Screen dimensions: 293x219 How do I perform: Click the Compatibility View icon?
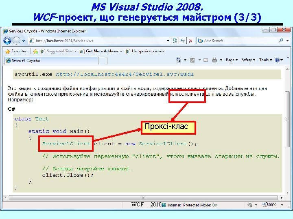click(x=175, y=41)
